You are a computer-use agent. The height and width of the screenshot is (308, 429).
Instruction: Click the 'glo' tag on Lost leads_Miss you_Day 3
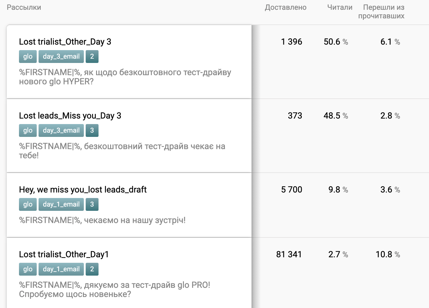(x=28, y=130)
